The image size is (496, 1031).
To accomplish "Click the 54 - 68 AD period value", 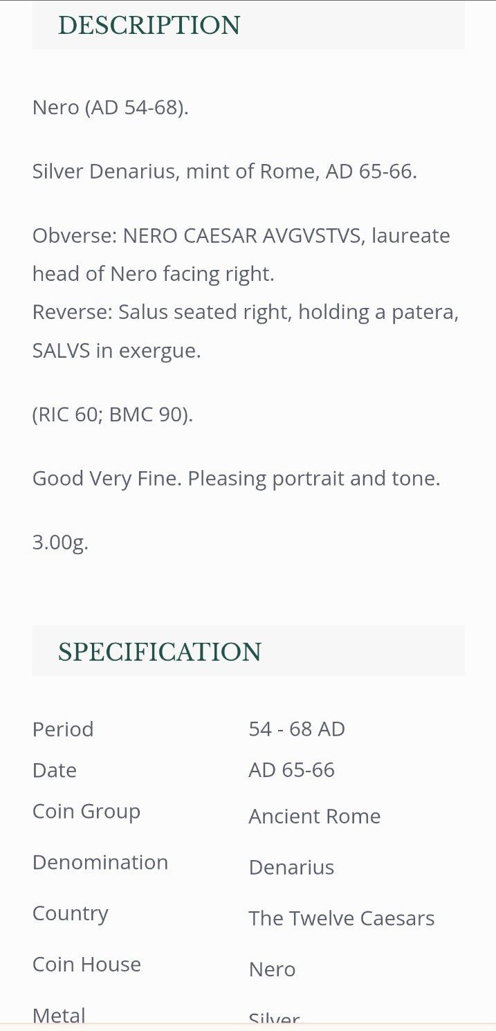I will pyautogui.click(x=297, y=729).
